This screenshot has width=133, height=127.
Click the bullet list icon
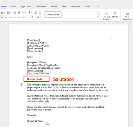(x=3, y=12)
